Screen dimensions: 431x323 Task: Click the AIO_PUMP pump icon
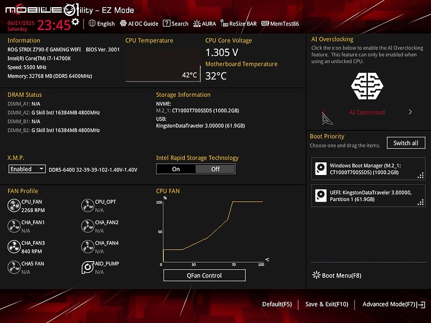88,267
